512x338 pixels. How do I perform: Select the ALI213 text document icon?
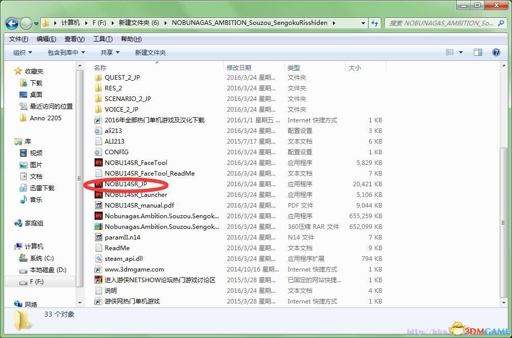98,142
